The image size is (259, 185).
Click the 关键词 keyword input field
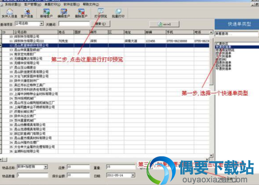click(x=74, y=24)
